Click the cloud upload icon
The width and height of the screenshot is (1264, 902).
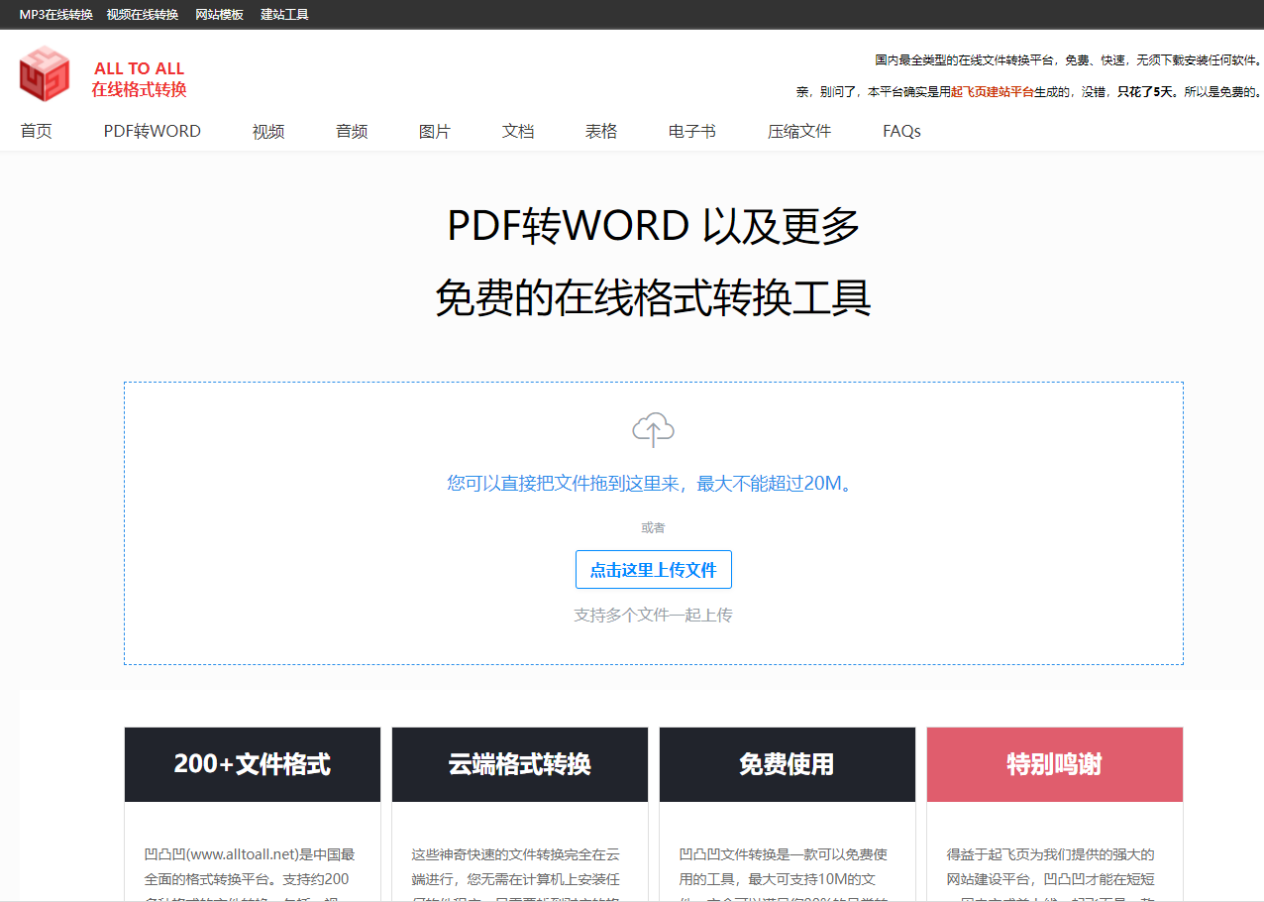click(654, 430)
